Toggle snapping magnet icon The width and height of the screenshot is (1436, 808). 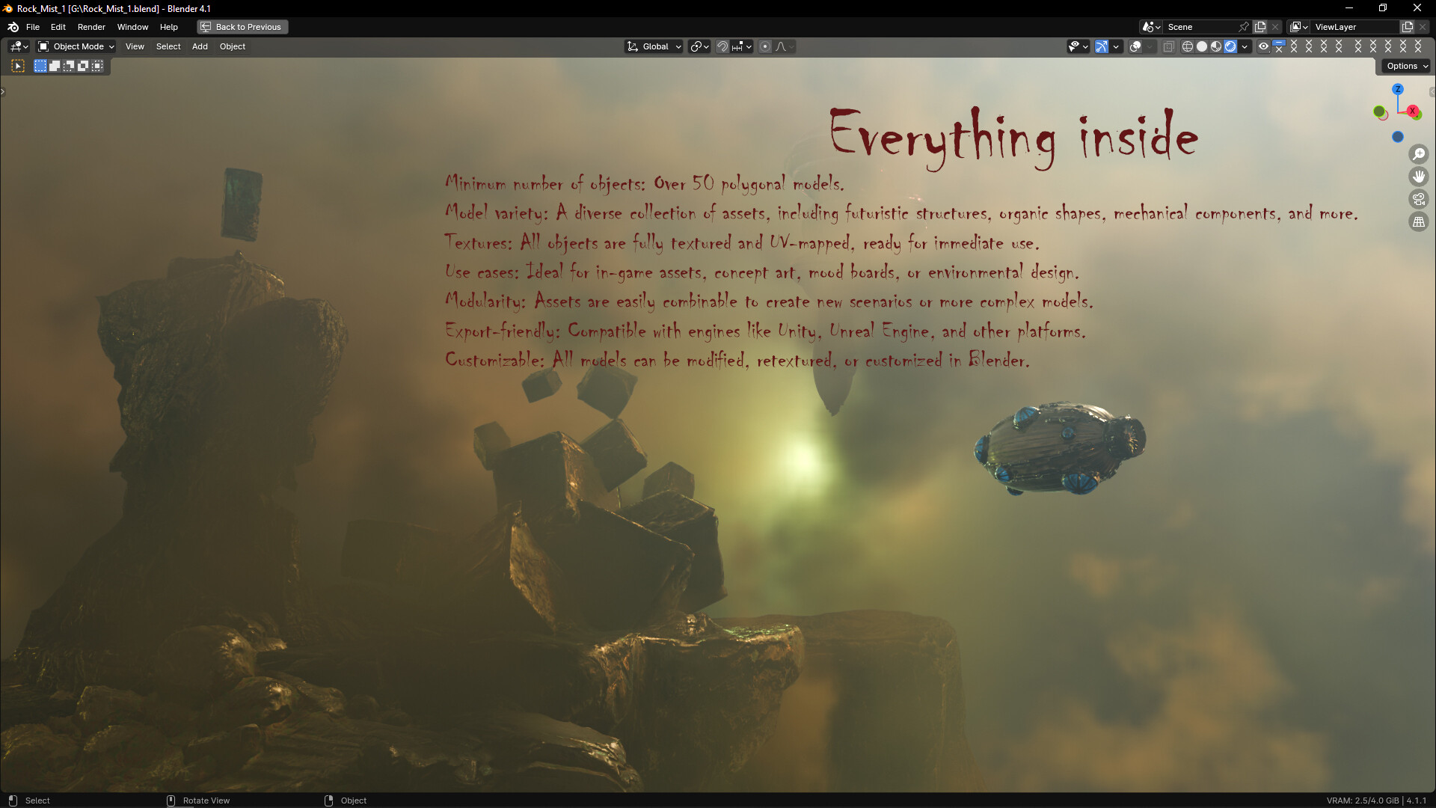(x=722, y=46)
